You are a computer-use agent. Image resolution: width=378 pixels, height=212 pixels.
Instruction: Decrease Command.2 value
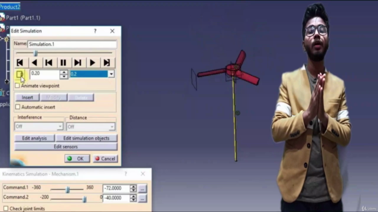pos(133,200)
